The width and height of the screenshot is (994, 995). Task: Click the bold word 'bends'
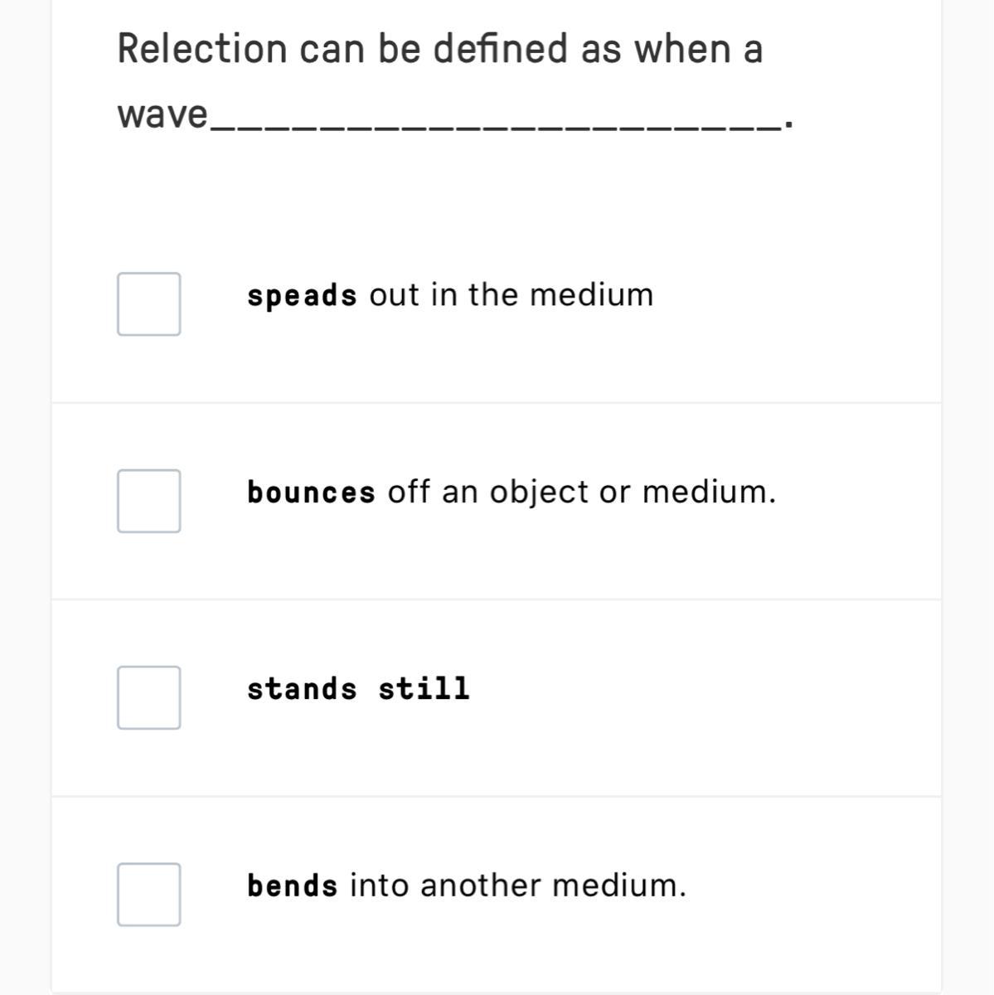point(293,886)
